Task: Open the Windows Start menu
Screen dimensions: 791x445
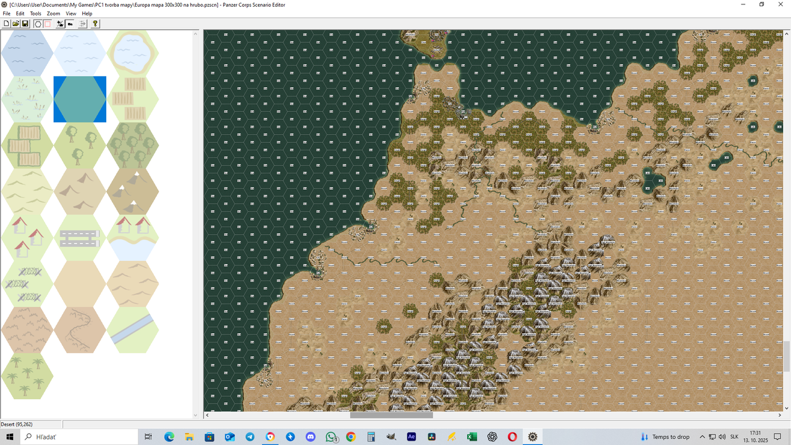Action: [x=10, y=436]
